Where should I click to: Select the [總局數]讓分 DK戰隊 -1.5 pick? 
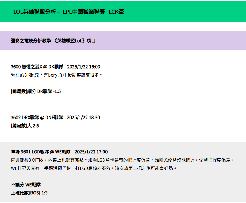(x=36, y=91)
